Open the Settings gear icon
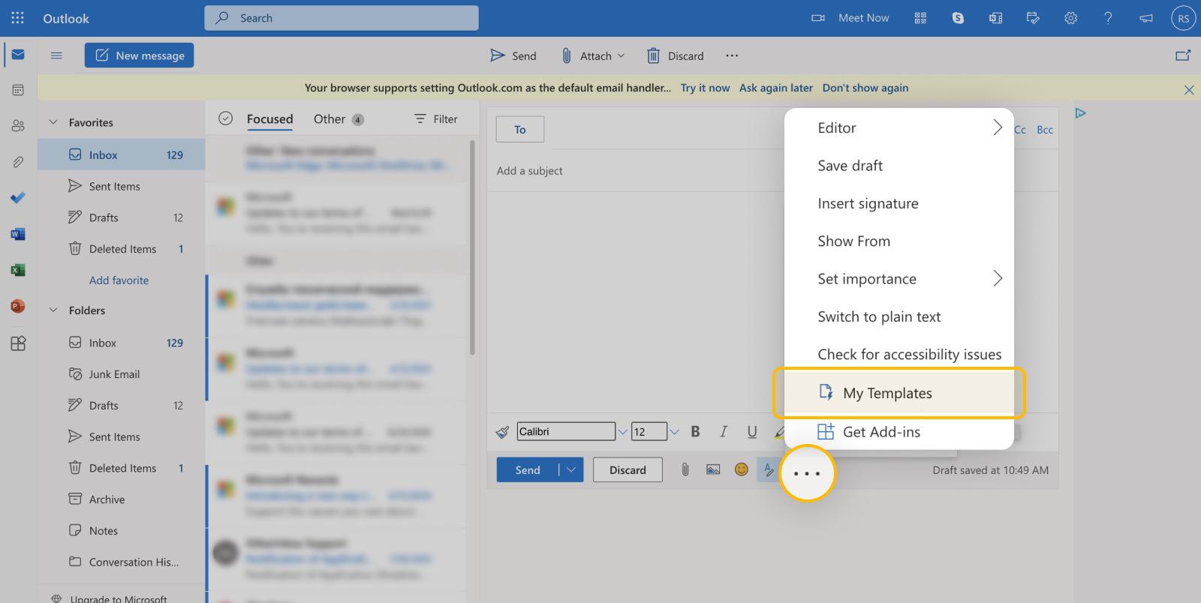1201x603 pixels. [1070, 18]
